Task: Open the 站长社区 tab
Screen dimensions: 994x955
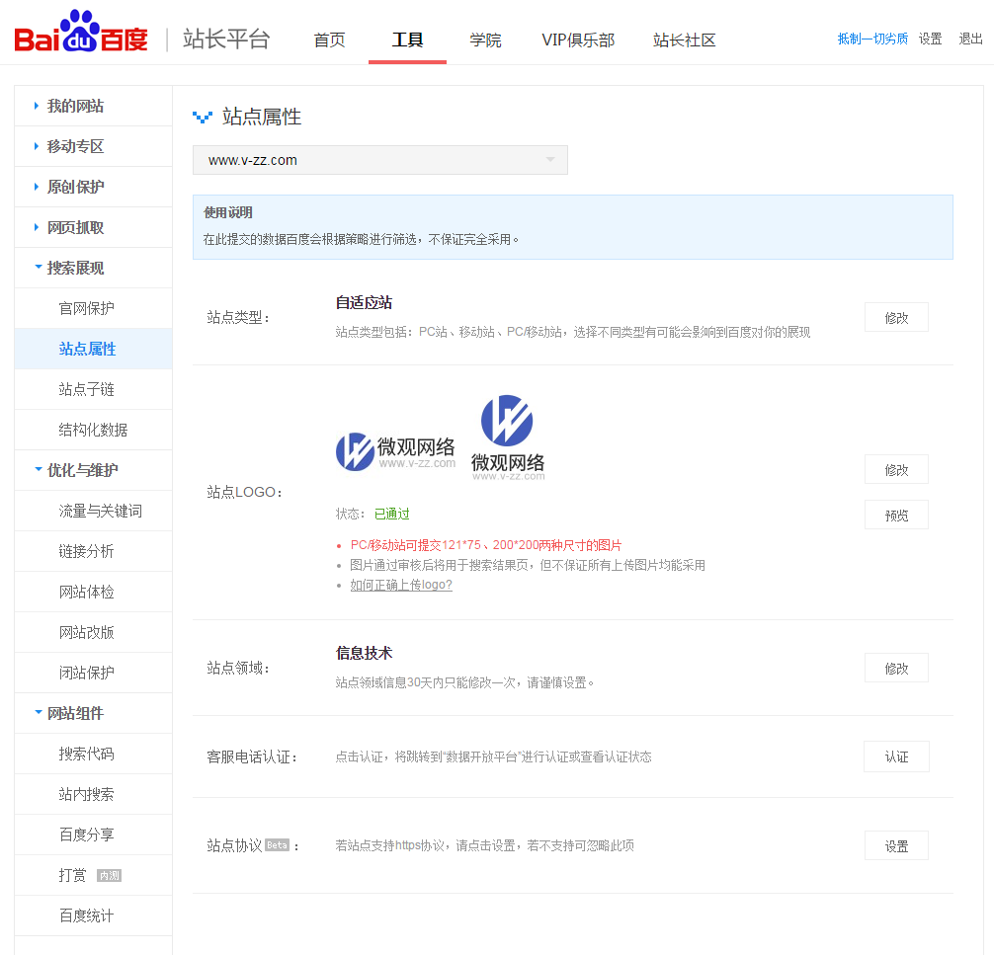Action: [x=685, y=40]
